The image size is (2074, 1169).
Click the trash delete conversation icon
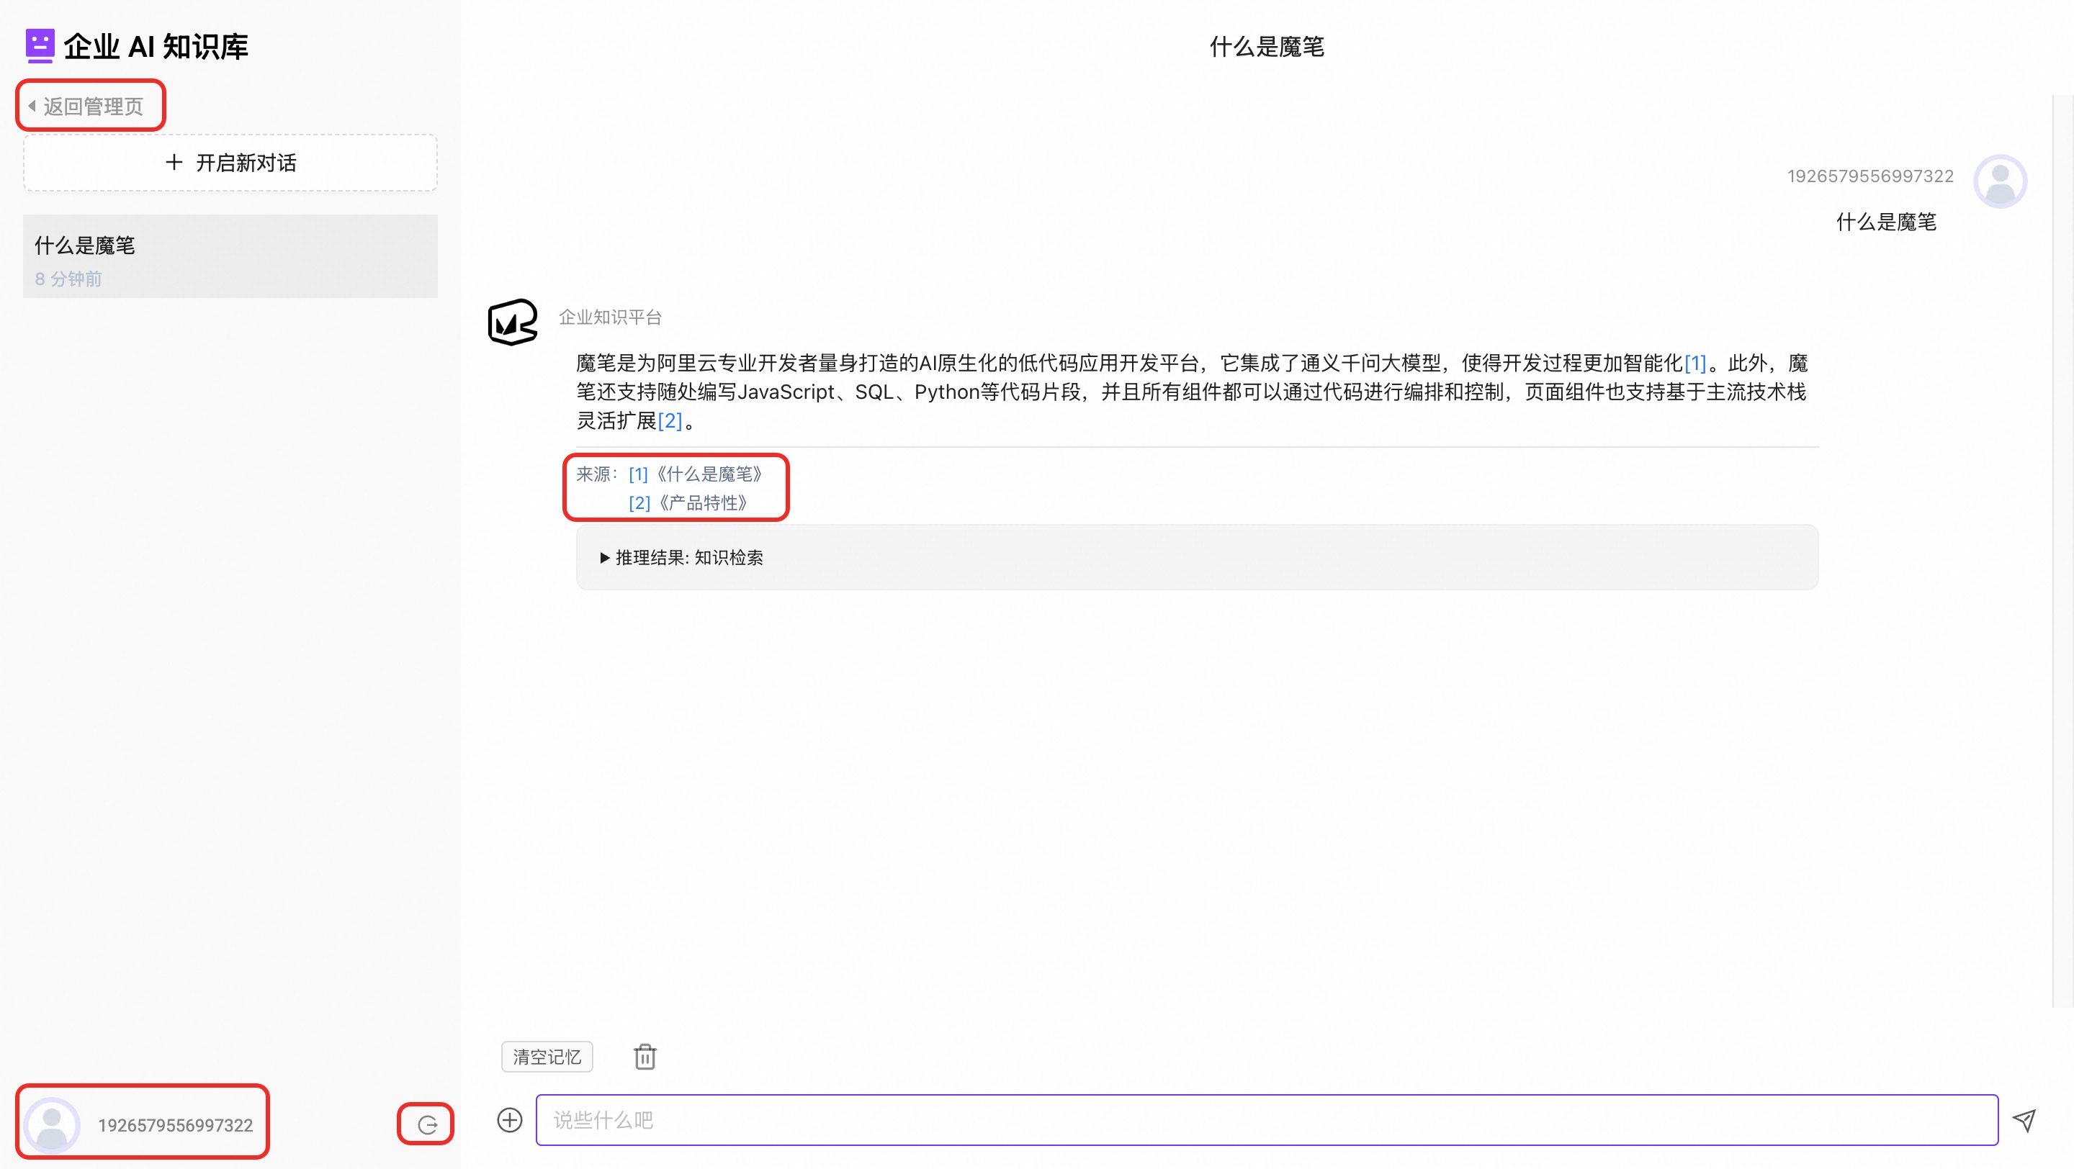pos(645,1057)
